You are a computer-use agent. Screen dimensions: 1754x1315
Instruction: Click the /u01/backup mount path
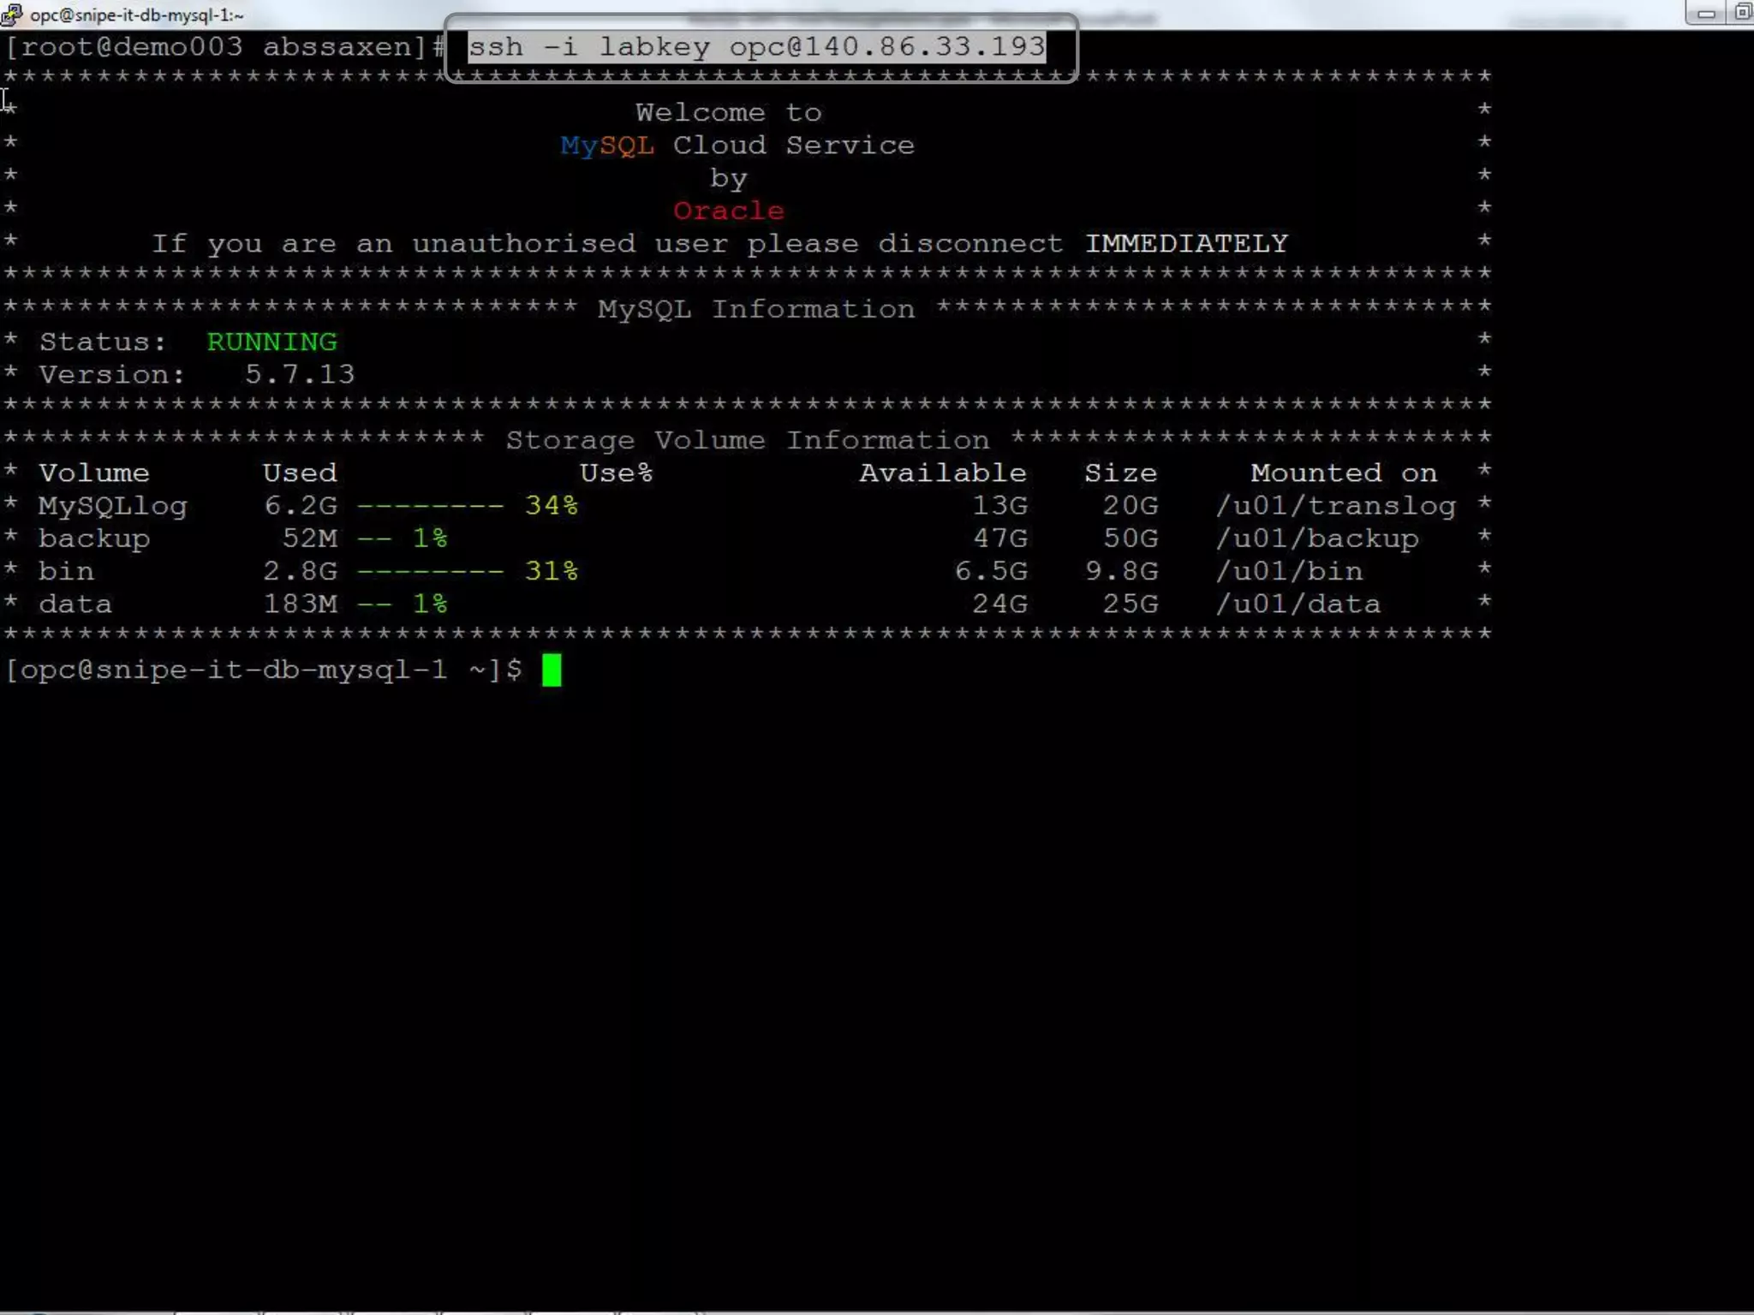(1317, 538)
